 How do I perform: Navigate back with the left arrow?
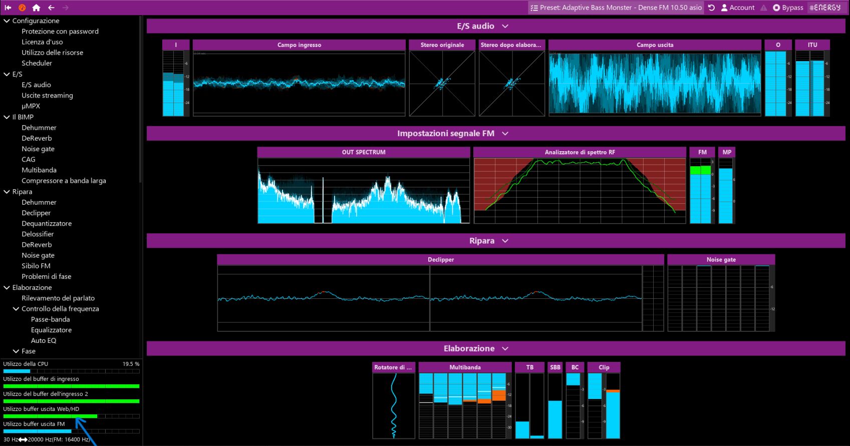(x=51, y=8)
